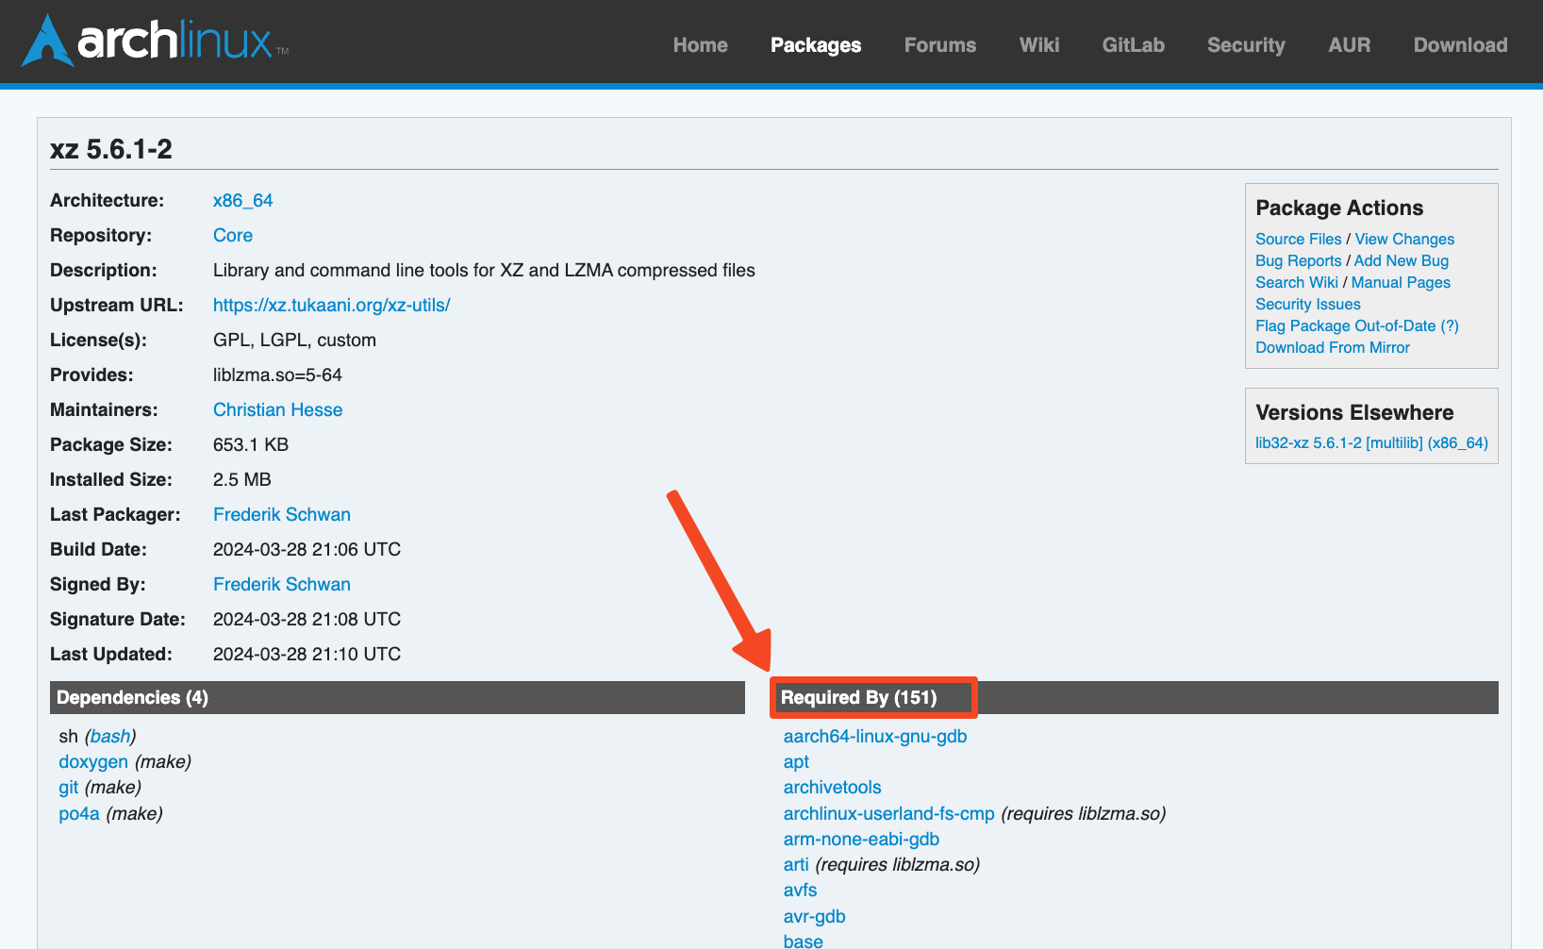
Task: Open apt package link
Action: coord(796,762)
